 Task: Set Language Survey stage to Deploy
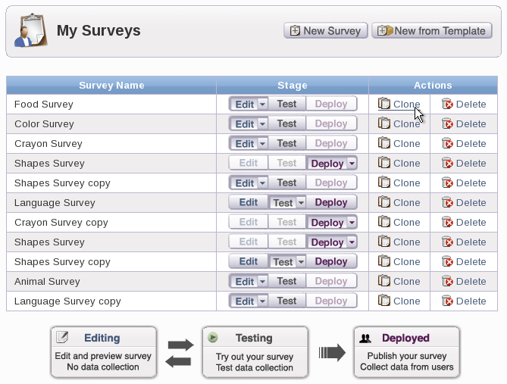click(x=331, y=202)
